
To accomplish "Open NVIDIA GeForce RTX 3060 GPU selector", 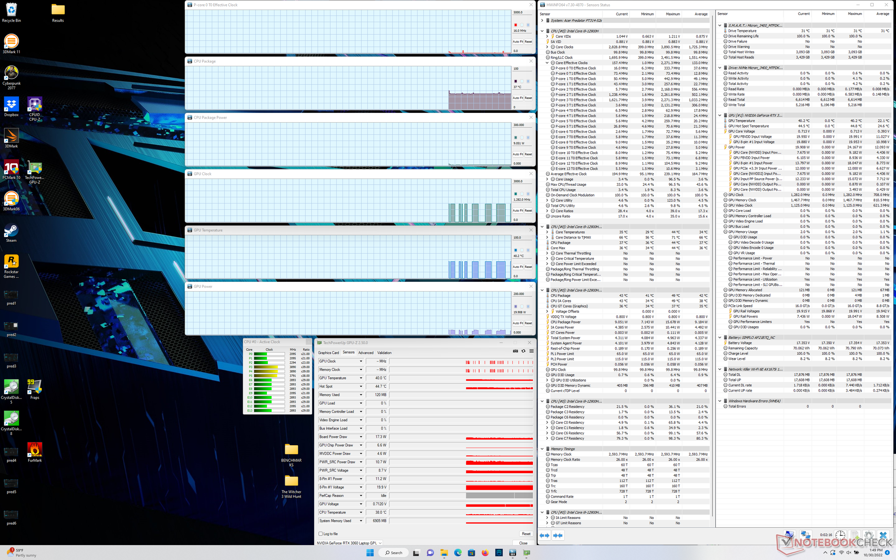I will [350, 543].
